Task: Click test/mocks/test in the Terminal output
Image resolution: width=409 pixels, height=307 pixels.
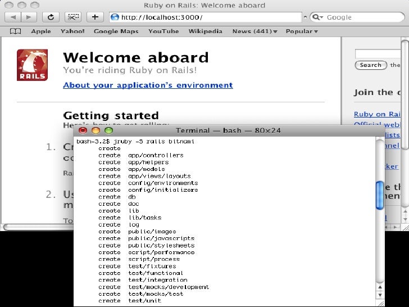Action: (156, 294)
